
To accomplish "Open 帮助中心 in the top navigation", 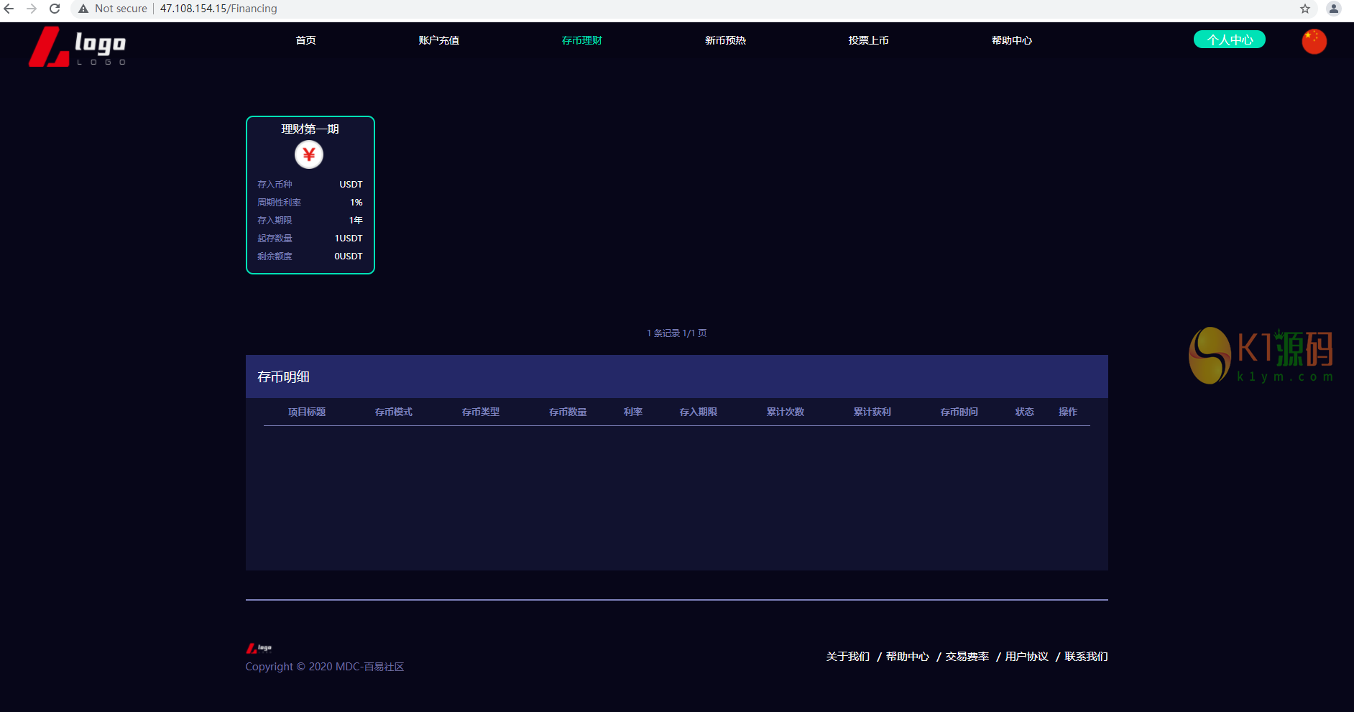I will coord(1011,40).
